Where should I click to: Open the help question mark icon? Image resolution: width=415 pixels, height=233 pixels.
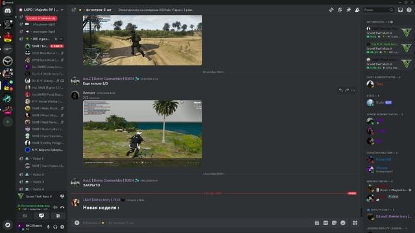409,10
